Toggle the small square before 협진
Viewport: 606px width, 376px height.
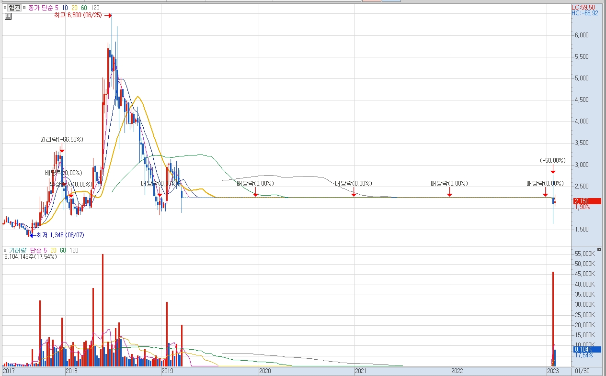6,8
